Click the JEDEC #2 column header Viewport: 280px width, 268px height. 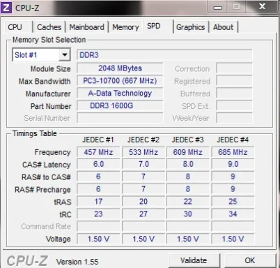click(143, 140)
